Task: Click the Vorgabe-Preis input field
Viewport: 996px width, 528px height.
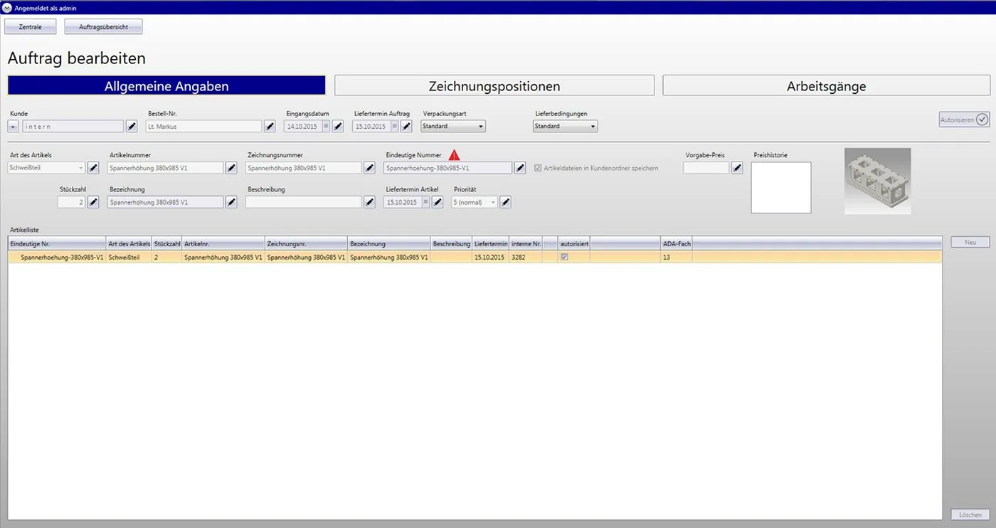Action: pyautogui.click(x=706, y=168)
